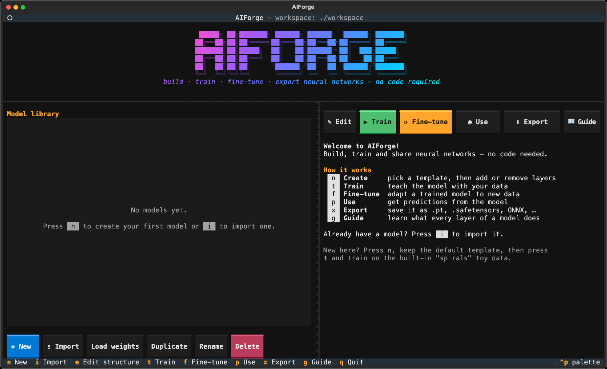
Task: Open the '^p palette' command palette
Action: [x=580, y=362]
